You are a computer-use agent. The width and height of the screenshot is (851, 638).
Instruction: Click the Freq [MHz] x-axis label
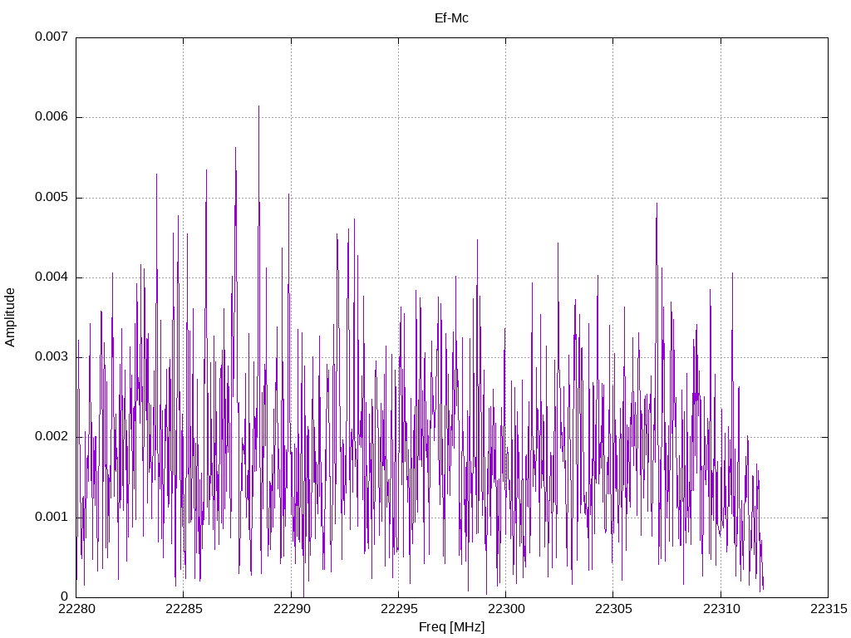coord(451,627)
